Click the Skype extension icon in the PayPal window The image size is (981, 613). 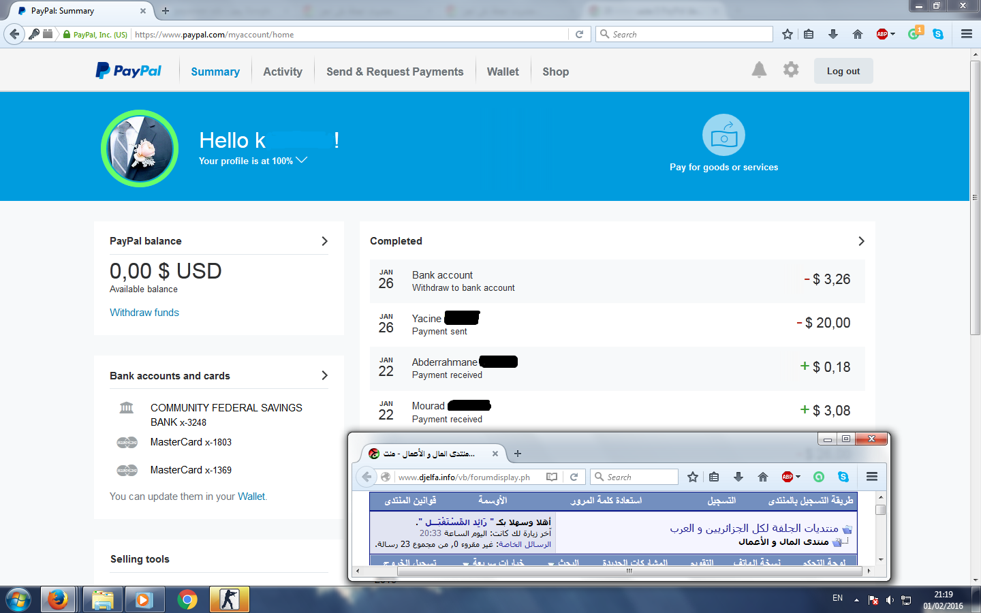(x=938, y=34)
